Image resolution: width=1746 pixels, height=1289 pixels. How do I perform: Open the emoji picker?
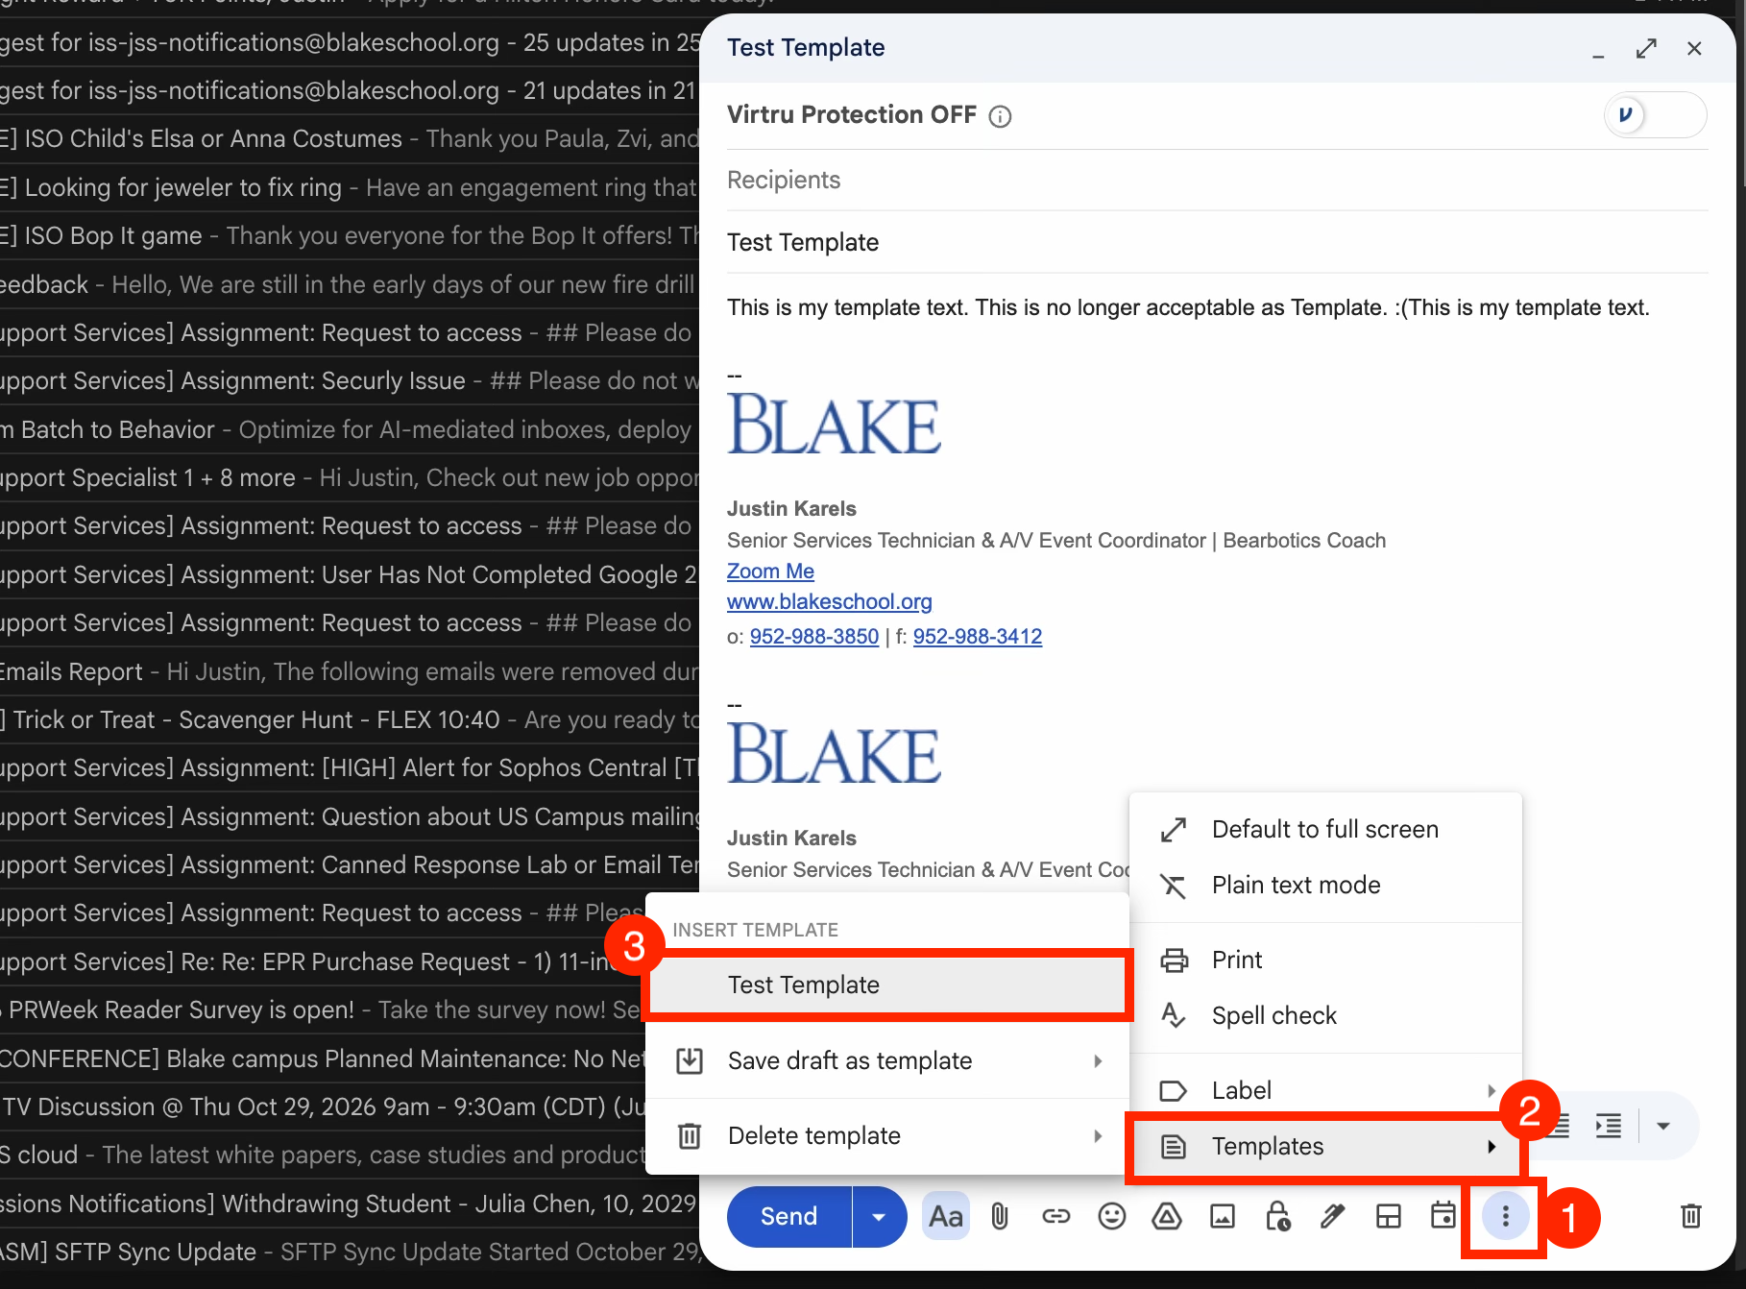[1111, 1217]
